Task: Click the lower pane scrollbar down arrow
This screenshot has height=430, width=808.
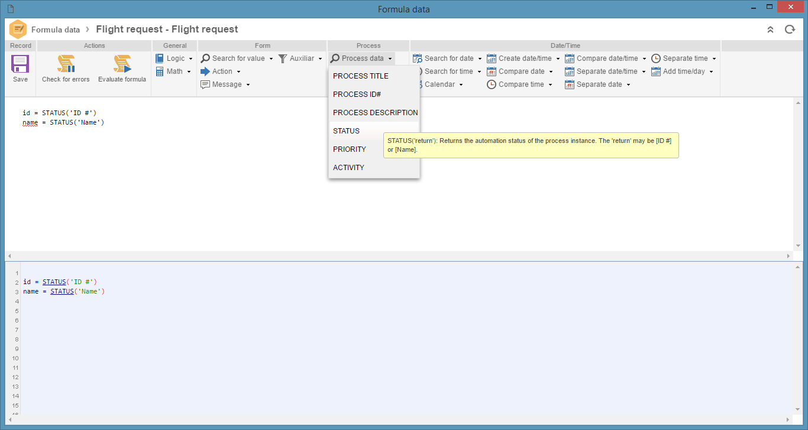Action: (x=798, y=409)
